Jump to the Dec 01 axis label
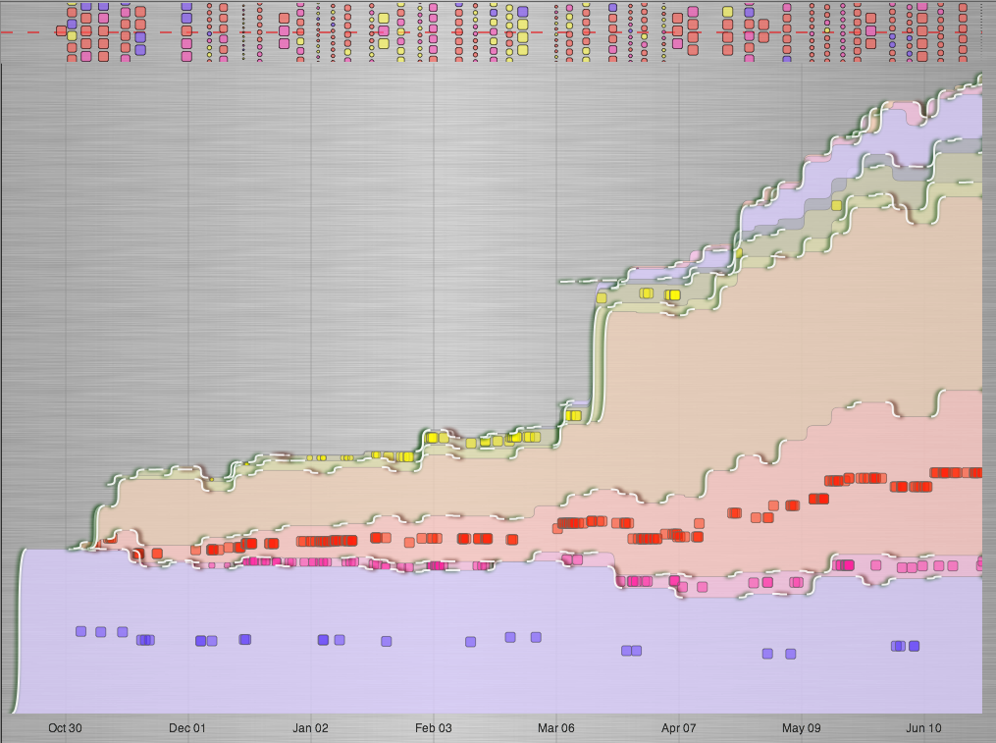The height and width of the screenshot is (743, 996). tap(187, 728)
